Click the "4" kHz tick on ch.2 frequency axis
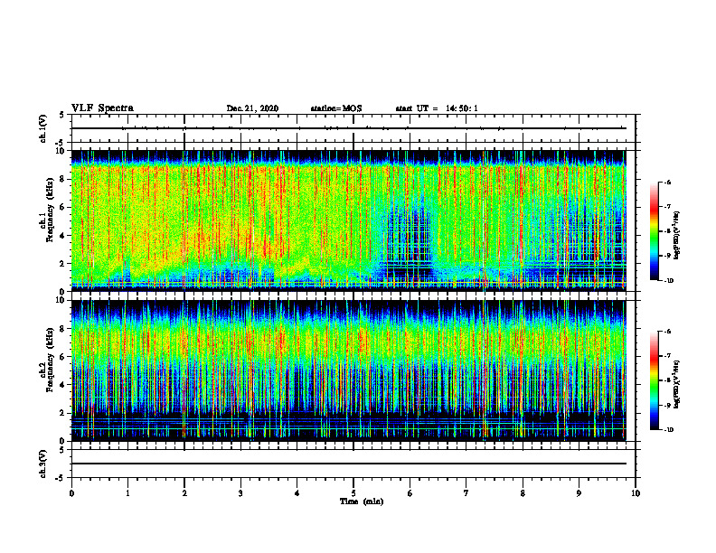This screenshot has height=553, width=716. click(x=62, y=385)
